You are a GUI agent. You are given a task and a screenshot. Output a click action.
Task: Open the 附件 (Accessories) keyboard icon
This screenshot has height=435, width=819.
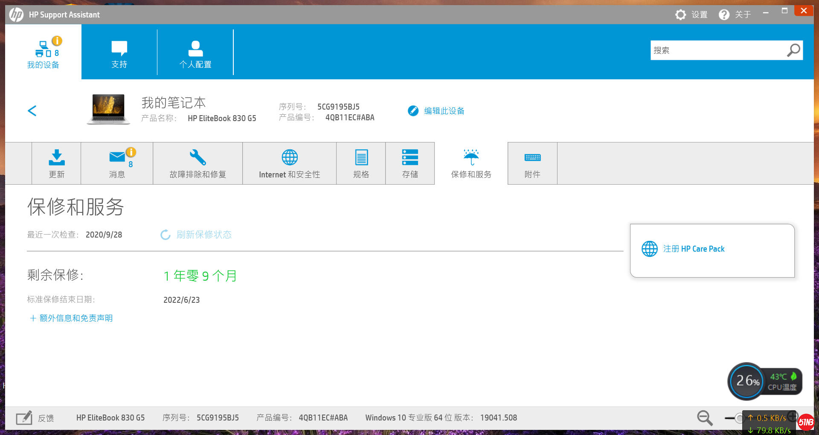point(532,157)
